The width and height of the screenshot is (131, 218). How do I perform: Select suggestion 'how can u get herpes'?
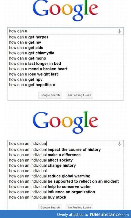(x=65, y=37)
